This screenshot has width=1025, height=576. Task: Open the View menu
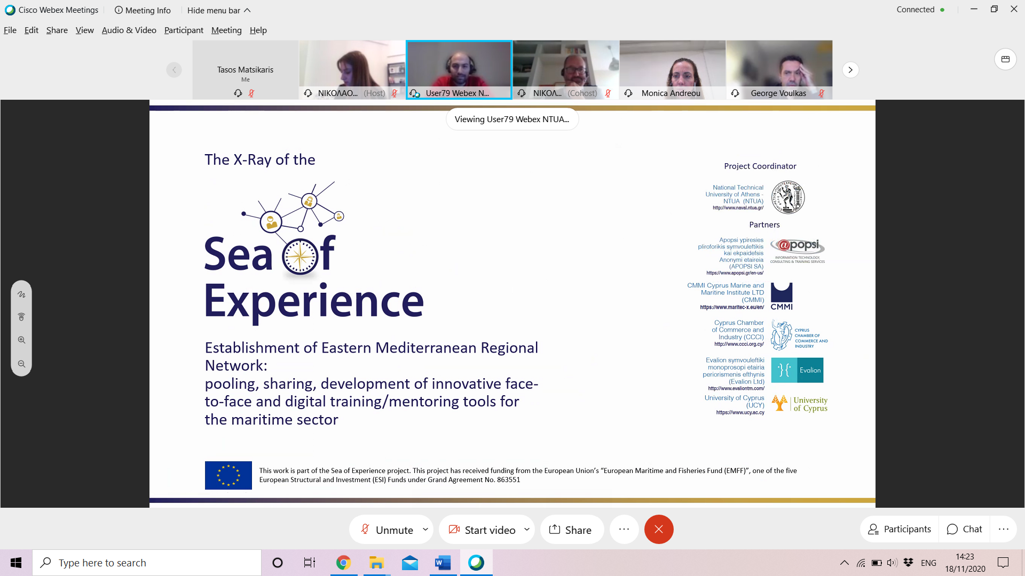point(84,30)
